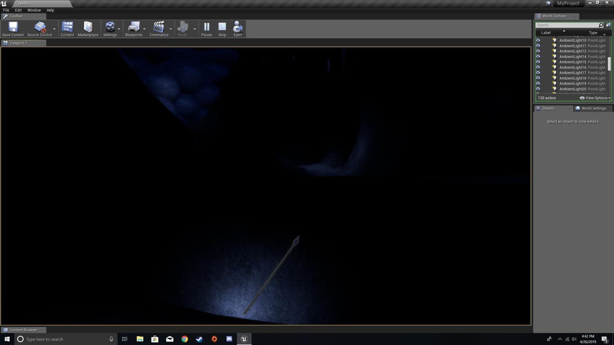This screenshot has width=614, height=345.
Task: Open the Content browser toolbar icon
Action: pos(67,27)
